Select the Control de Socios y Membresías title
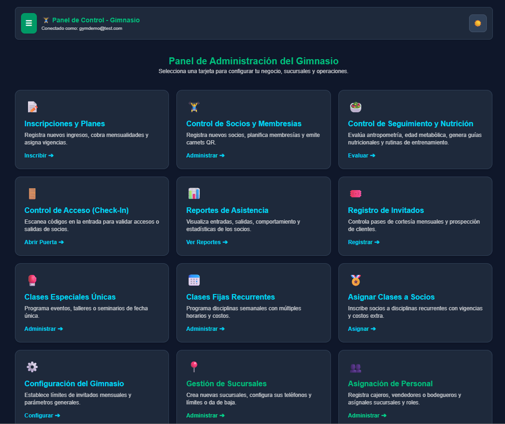The width and height of the screenshot is (505, 424). (x=244, y=124)
